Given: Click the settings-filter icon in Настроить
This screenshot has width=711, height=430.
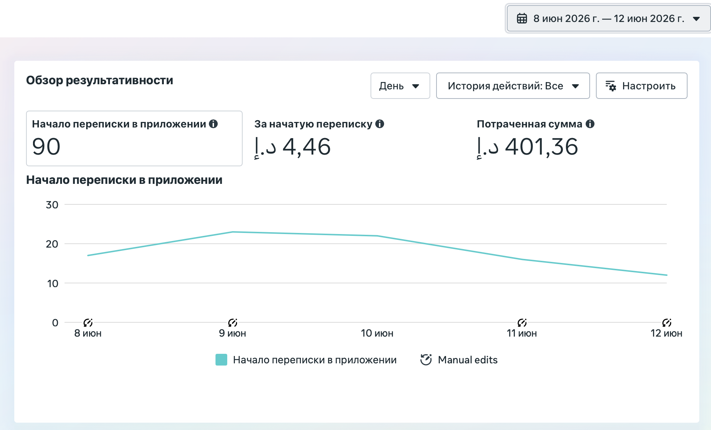Looking at the screenshot, I should pyautogui.click(x=611, y=86).
